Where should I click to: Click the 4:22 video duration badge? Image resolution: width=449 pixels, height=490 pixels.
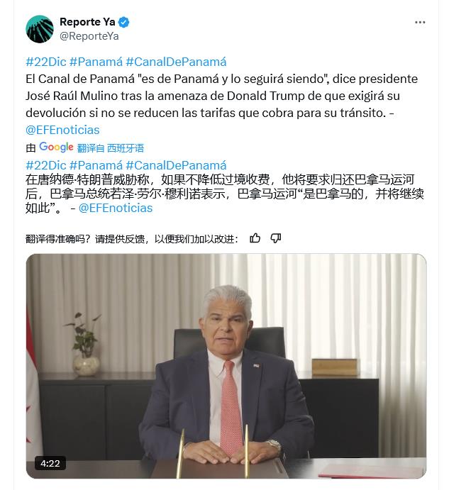coord(50,463)
